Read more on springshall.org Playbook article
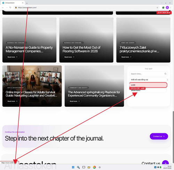This screenshot has width=174, height=170. point(74,101)
